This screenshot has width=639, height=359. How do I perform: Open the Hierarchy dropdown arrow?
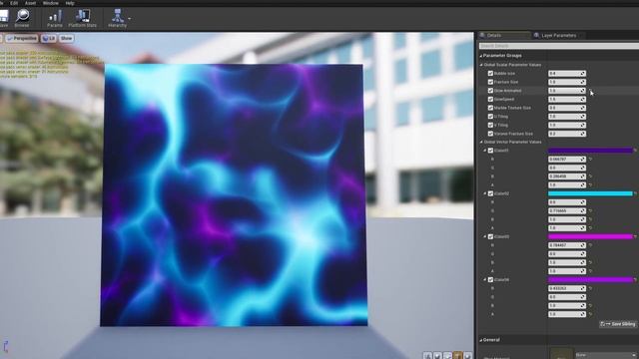click(x=129, y=18)
